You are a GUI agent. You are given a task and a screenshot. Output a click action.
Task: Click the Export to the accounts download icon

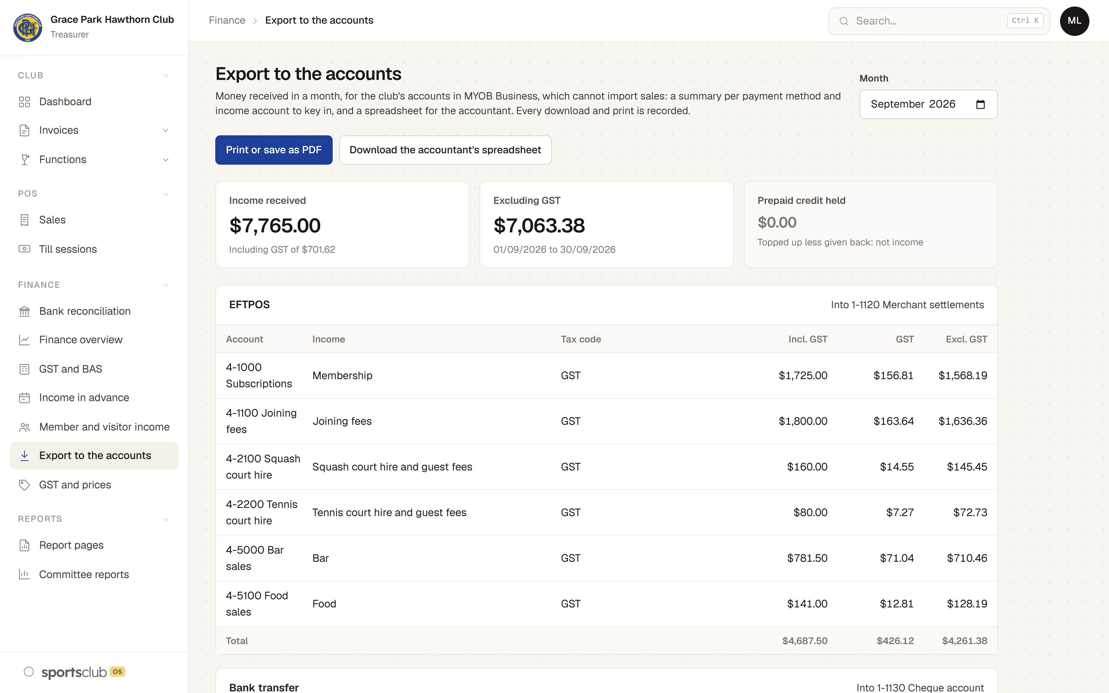click(x=24, y=455)
